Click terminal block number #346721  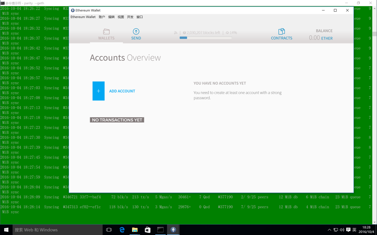click(70, 197)
